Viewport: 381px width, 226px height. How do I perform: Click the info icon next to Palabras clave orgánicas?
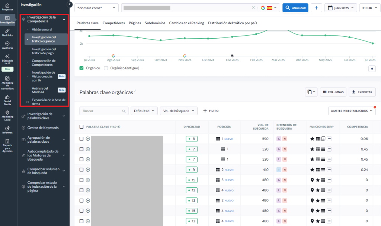tap(135, 91)
